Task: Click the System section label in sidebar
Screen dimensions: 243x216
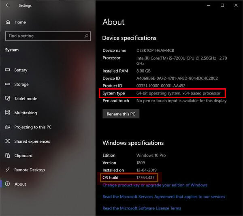Action: 12,50
